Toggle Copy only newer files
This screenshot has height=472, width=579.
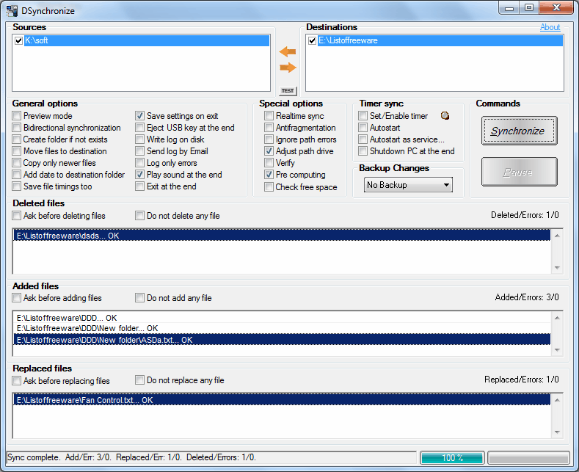[17, 163]
